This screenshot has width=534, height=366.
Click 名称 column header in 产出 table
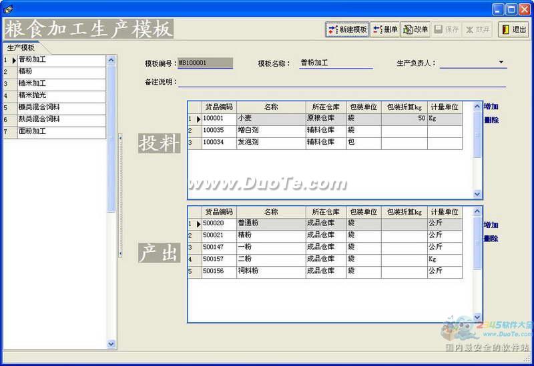(271, 212)
